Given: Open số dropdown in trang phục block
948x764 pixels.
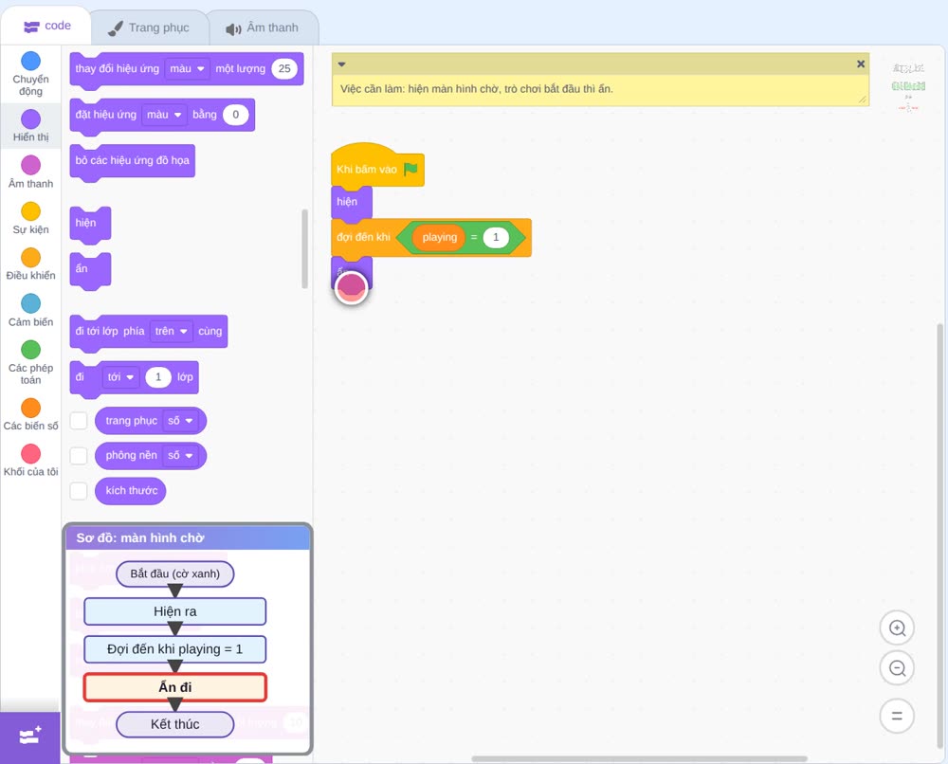Looking at the screenshot, I should [x=180, y=421].
